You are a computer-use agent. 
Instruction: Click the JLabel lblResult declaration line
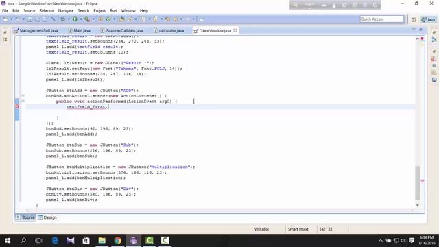pos(100,63)
